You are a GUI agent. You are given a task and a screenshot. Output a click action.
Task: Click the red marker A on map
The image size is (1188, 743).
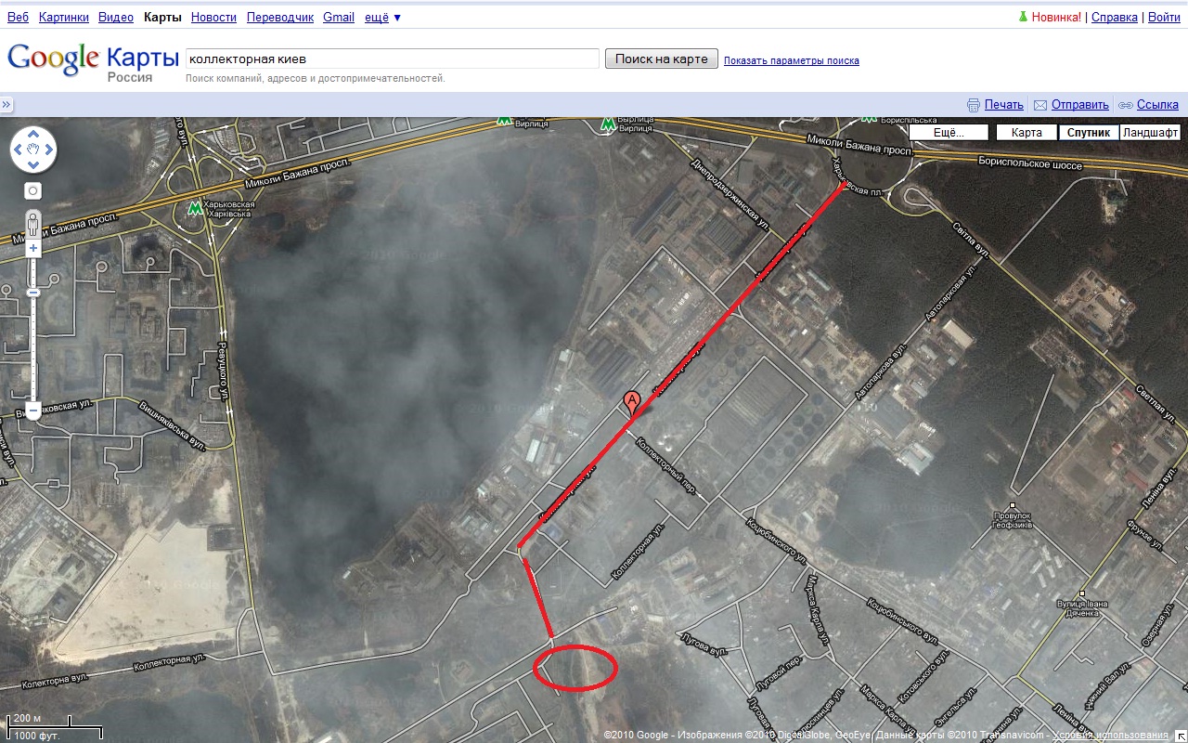[632, 402]
